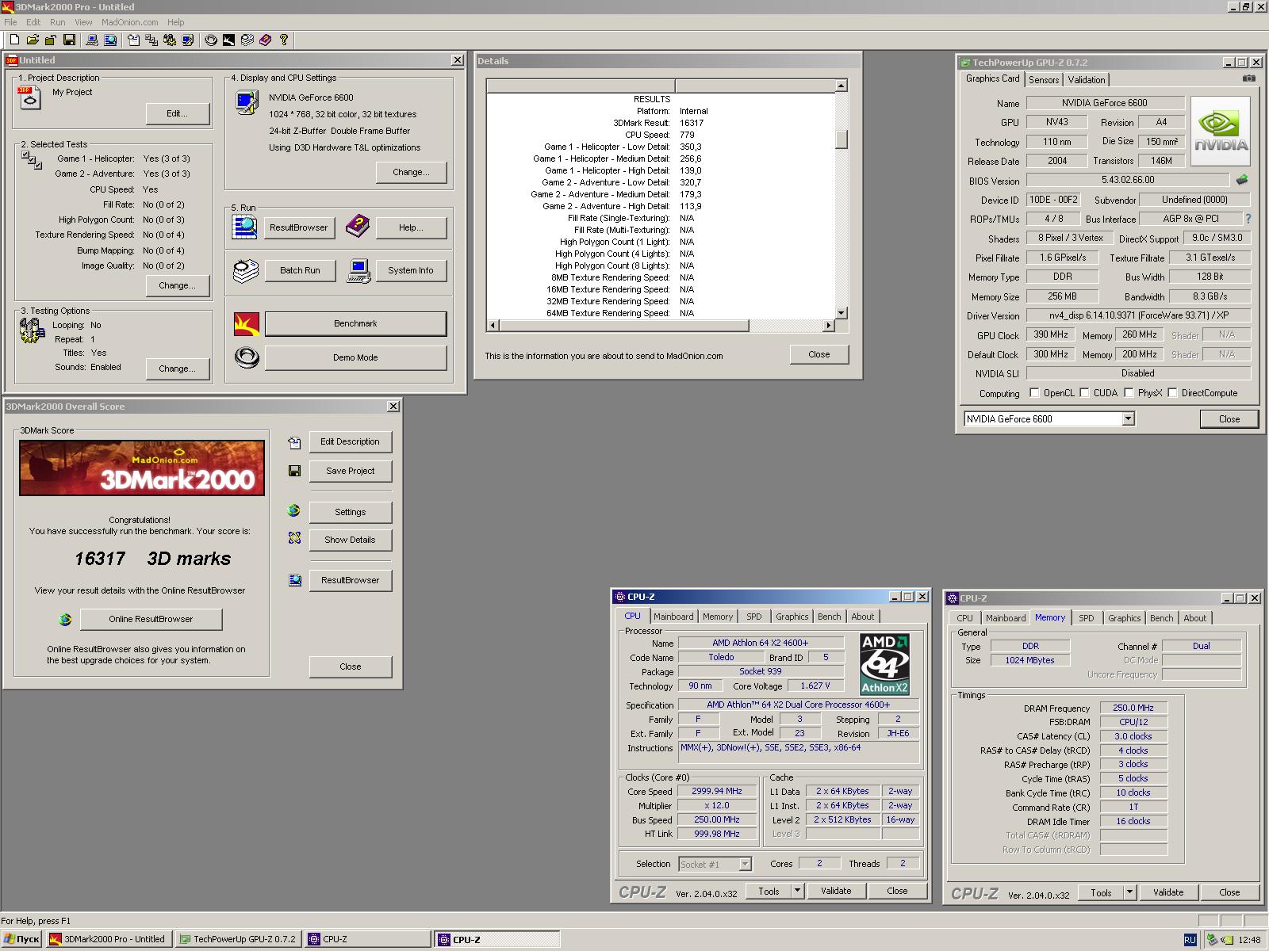Viewport: 1269px width, 951px height.
Task: Click the Details list horizontal scroll right arrow
Action: coord(830,325)
